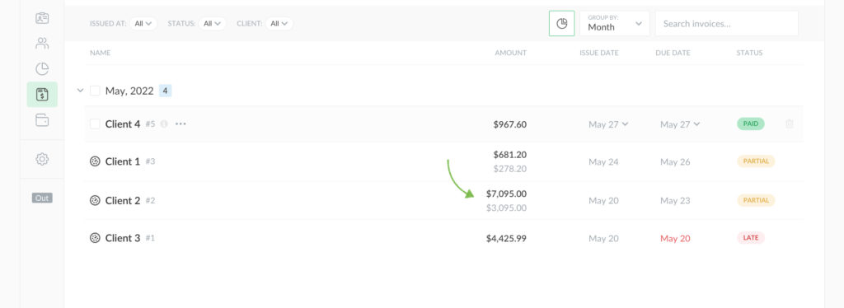Sort by the AMOUNT column header
This screenshot has height=308, width=844.
coord(511,53)
